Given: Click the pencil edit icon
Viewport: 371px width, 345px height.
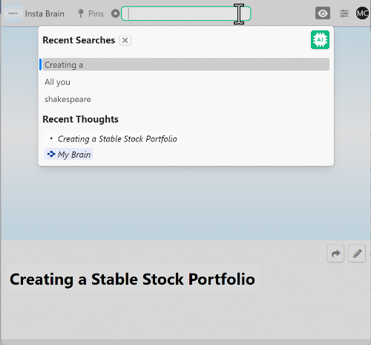Looking at the screenshot, I should point(357,254).
